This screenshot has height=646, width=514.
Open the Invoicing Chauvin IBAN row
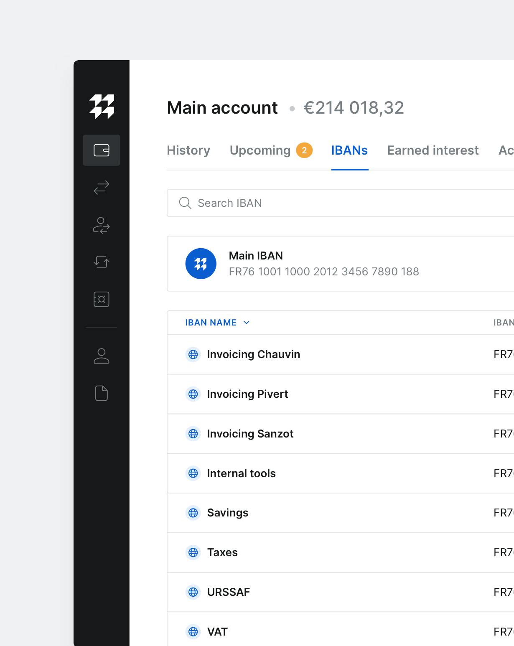254,354
